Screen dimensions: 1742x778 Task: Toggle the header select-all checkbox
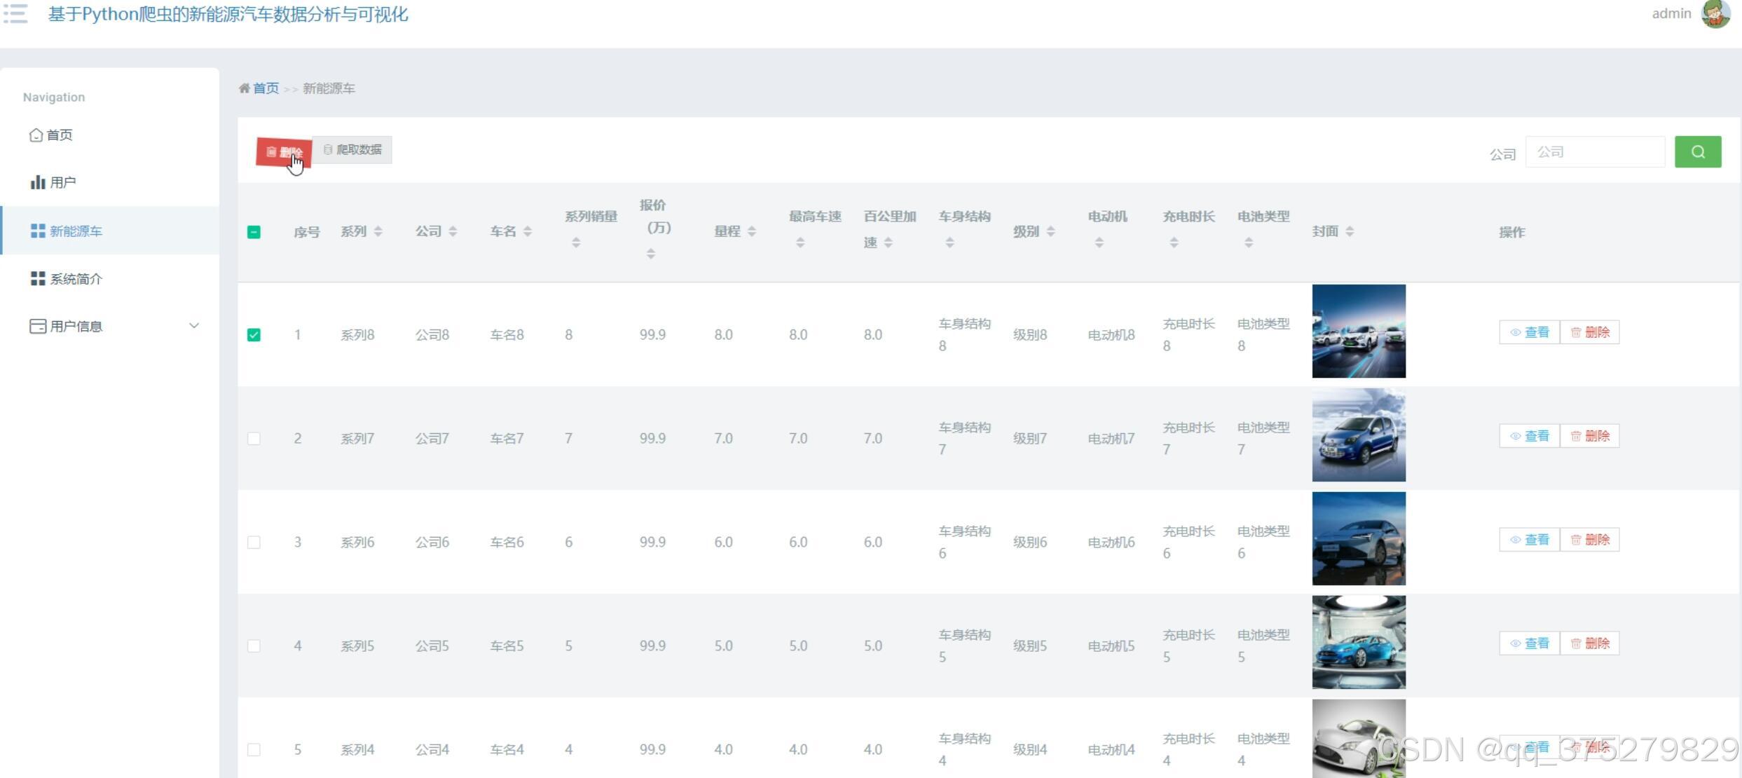click(254, 232)
